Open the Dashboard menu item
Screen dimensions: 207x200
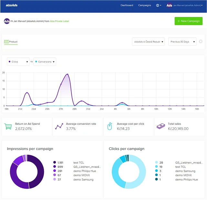tap(127, 5)
